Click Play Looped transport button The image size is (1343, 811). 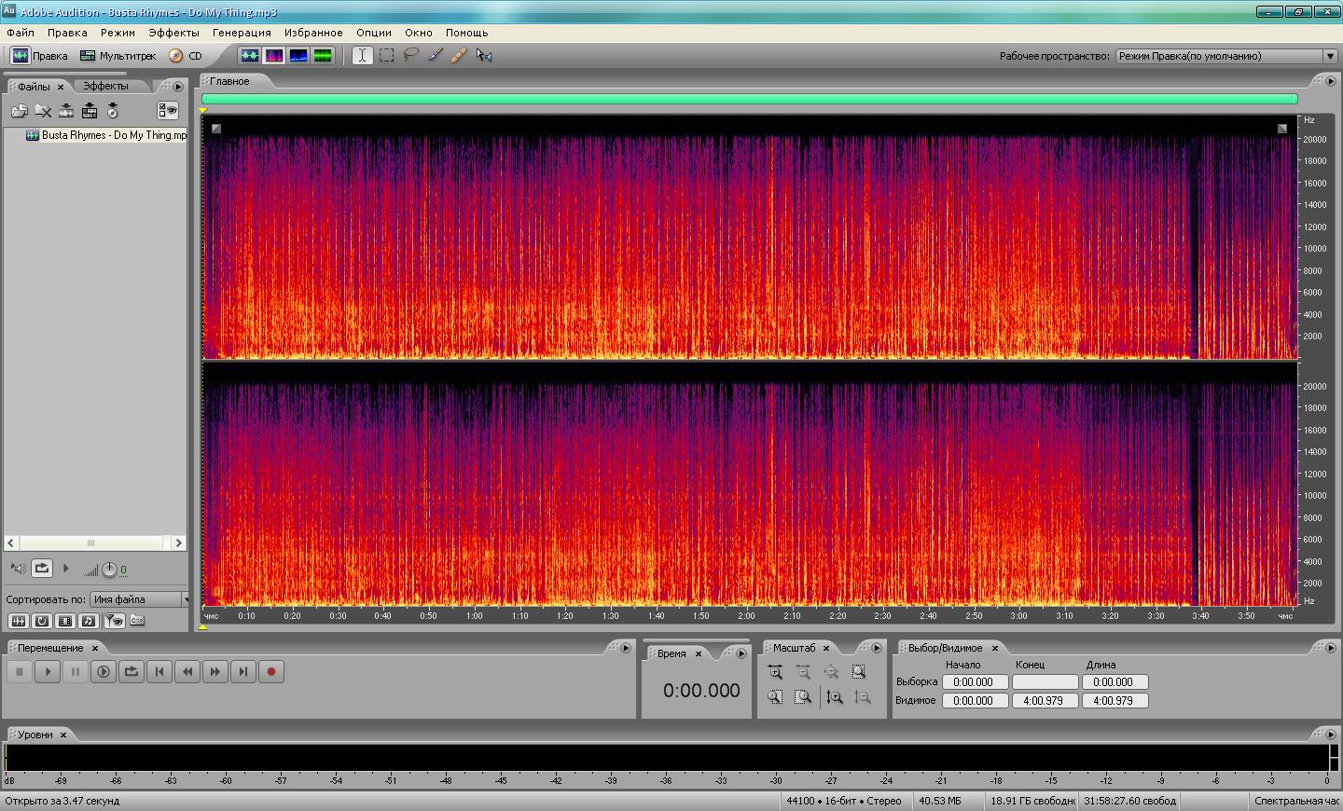click(x=132, y=671)
